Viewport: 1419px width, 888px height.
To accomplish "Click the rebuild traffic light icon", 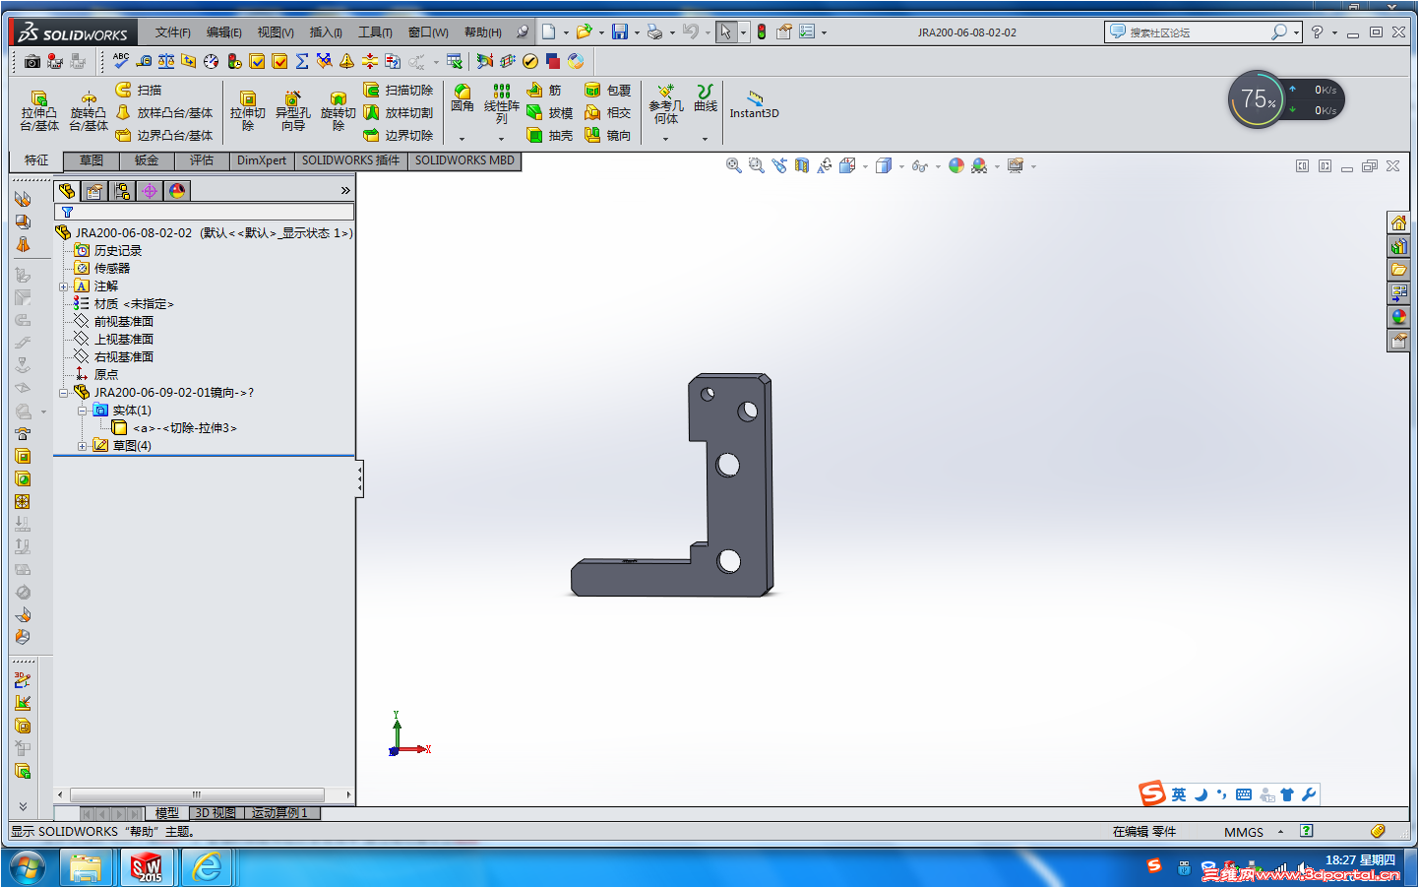I will coord(762,32).
